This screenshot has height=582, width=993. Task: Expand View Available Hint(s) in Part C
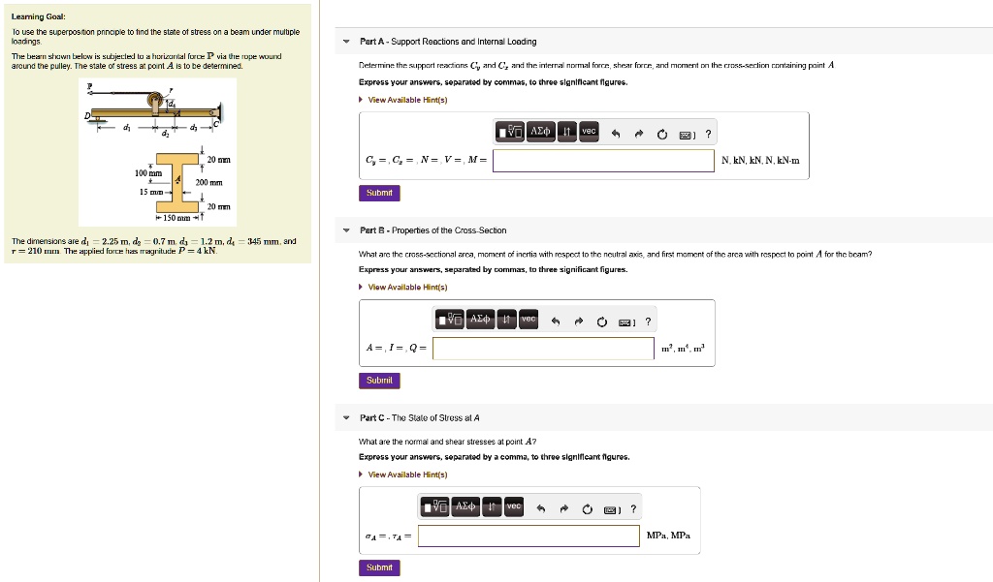[x=407, y=475]
